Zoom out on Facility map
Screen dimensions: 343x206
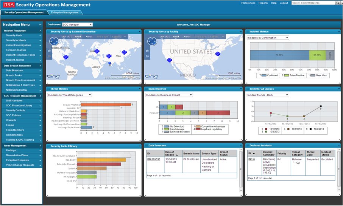click(147, 56)
